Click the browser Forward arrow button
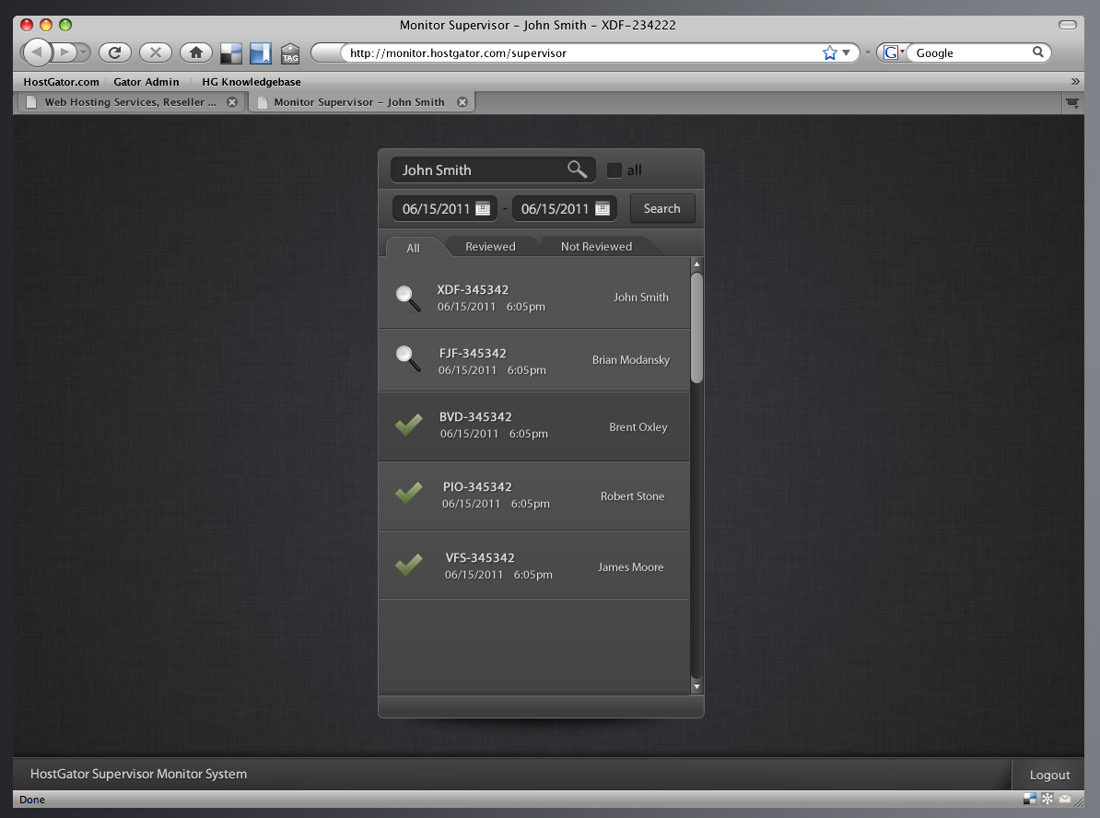 64,52
